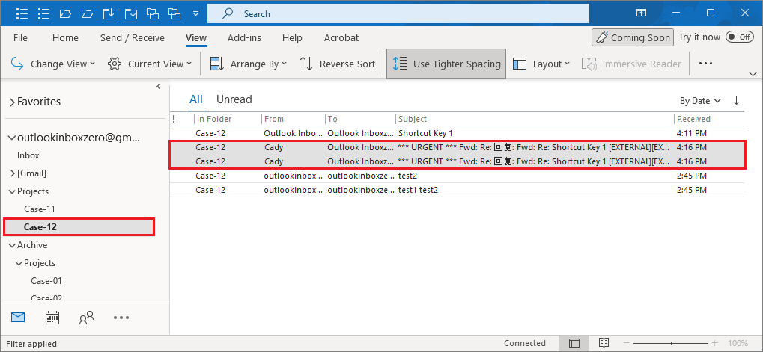Open the File menu

point(21,37)
